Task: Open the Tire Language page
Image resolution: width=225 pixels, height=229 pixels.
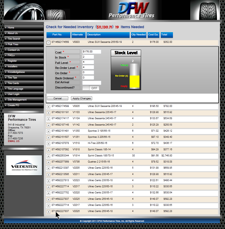Action: click(24, 89)
